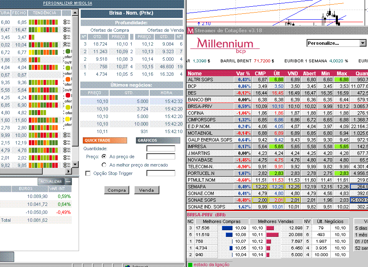Open detail icon for the 3,47 fecho row
Image resolution: width=368 pixels, height=267 pixels.
tap(67, 37)
